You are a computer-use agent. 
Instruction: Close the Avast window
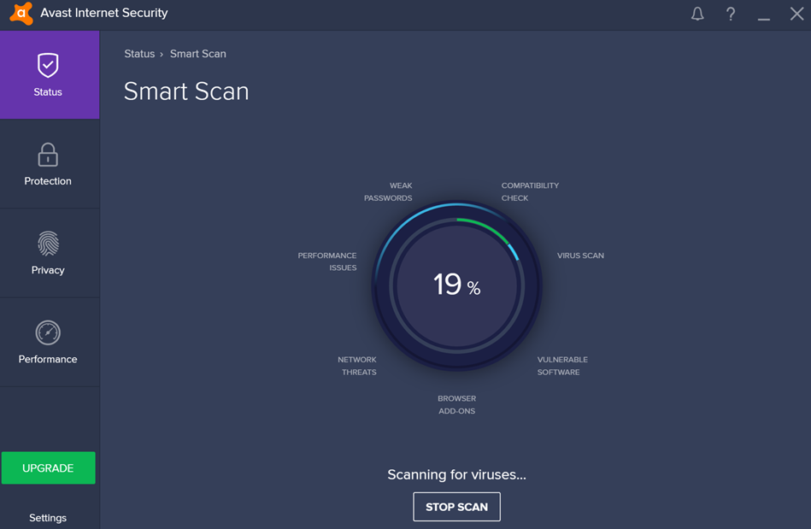point(796,14)
